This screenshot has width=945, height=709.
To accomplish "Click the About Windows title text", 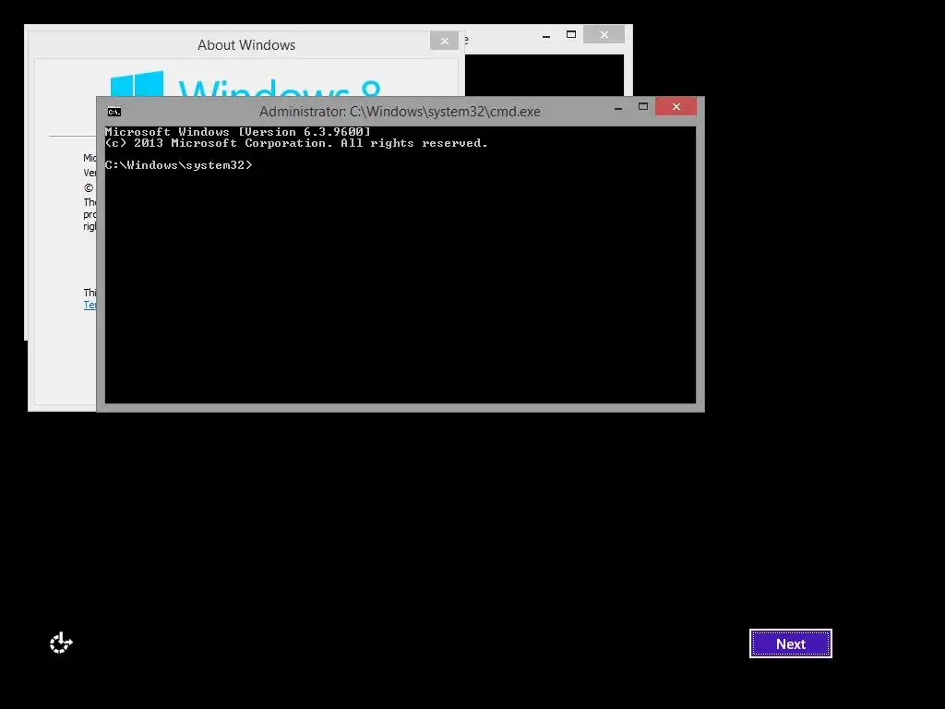I will tap(246, 45).
